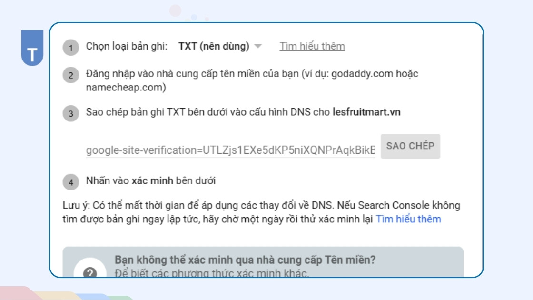Click the lesfruitmart.vn domain name

(x=366, y=112)
